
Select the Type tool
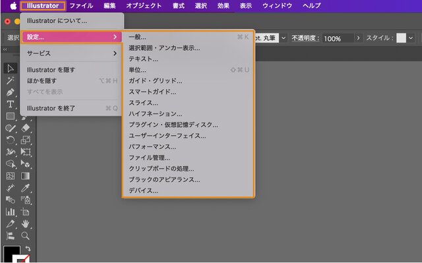pos(11,104)
